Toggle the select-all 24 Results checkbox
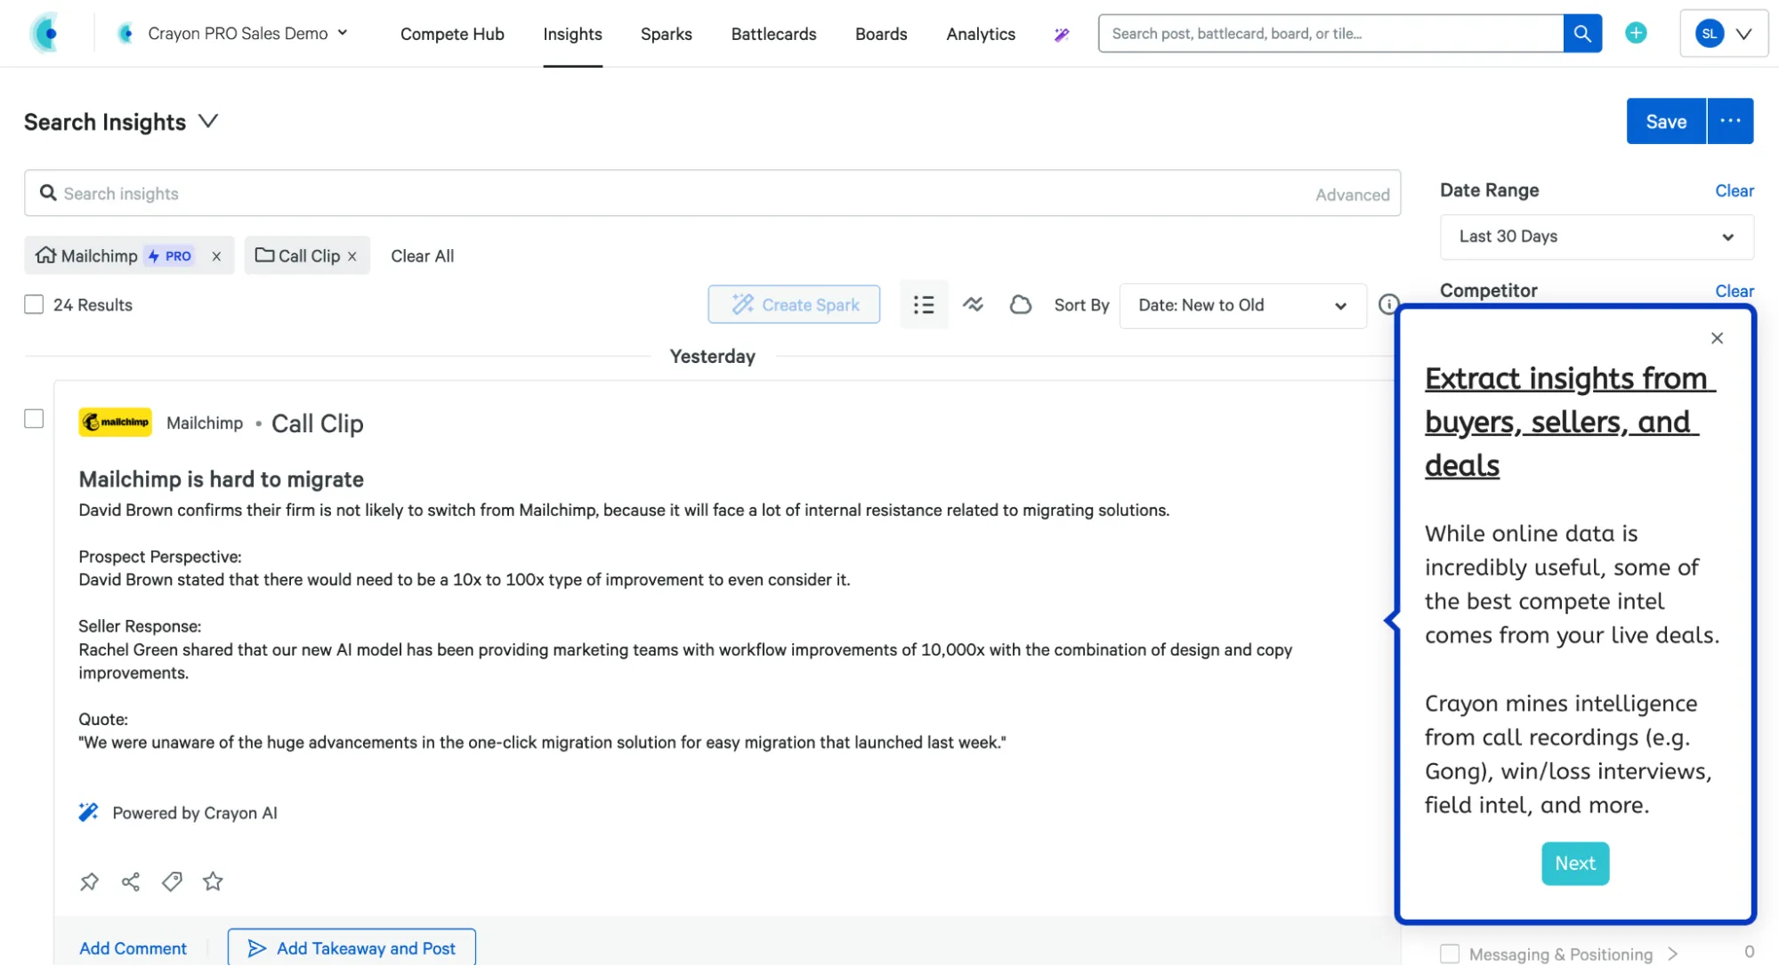The height and width of the screenshot is (966, 1779). [34, 305]
